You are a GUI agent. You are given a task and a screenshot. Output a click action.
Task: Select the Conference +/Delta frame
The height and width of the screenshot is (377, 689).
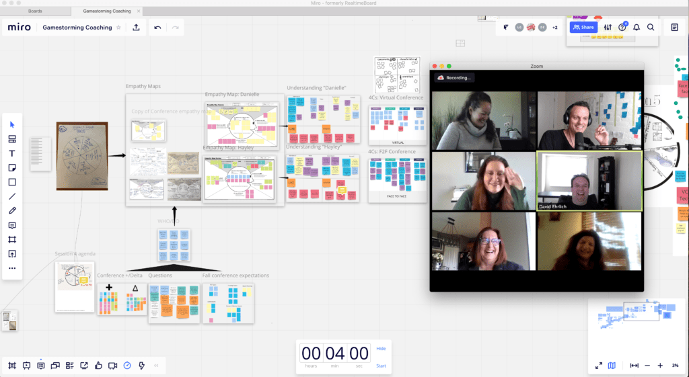[122, 299]
